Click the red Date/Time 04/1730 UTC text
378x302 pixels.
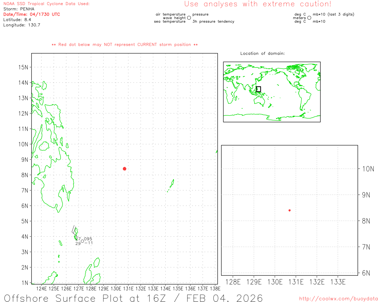coord(32,14)
